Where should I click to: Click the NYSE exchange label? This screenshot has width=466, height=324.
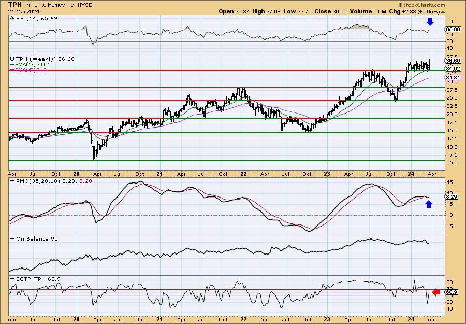pos(84,5)
